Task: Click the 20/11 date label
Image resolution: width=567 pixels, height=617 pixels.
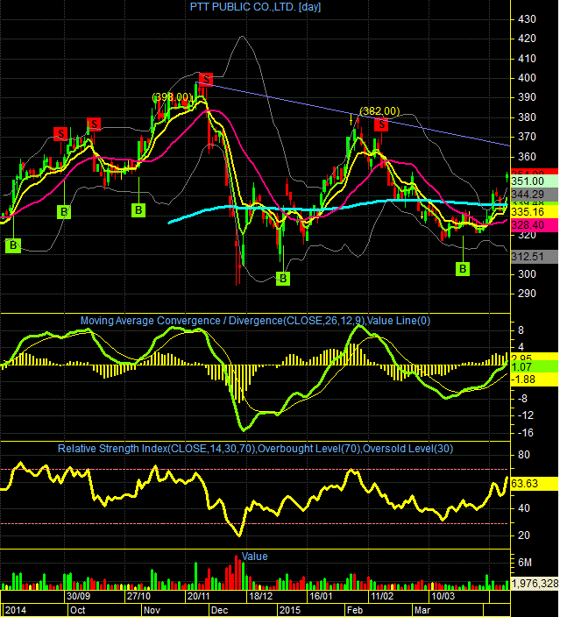Action: click(198, 596)
